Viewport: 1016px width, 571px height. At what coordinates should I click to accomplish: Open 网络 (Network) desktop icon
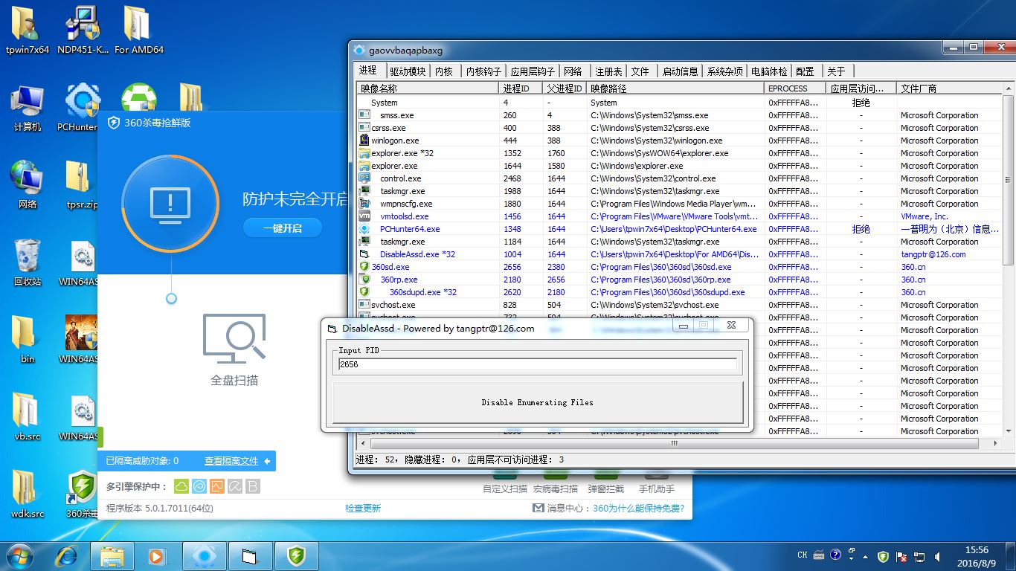28,184
